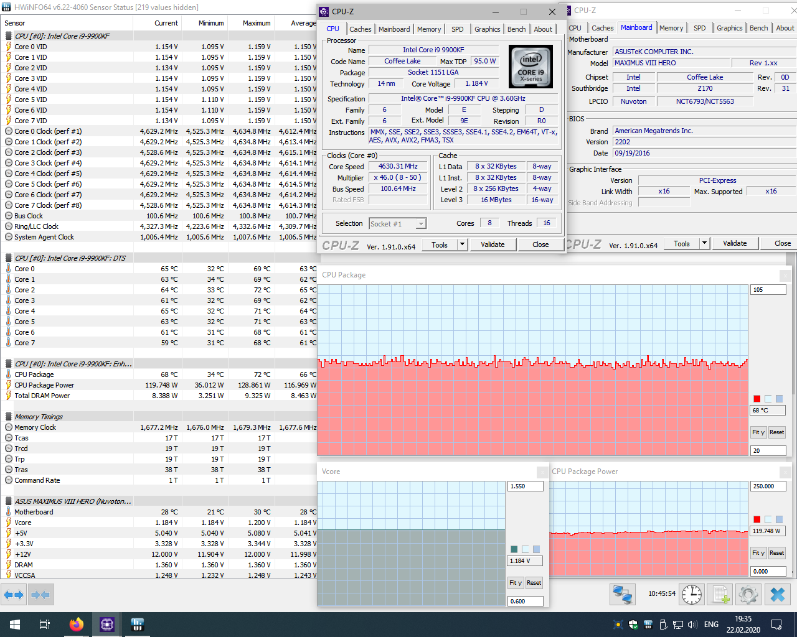The width and height of the screenshot is (797, 637).
Task: Click the collapse columns arrows button in HWiNFO
Action: point(40,595)
